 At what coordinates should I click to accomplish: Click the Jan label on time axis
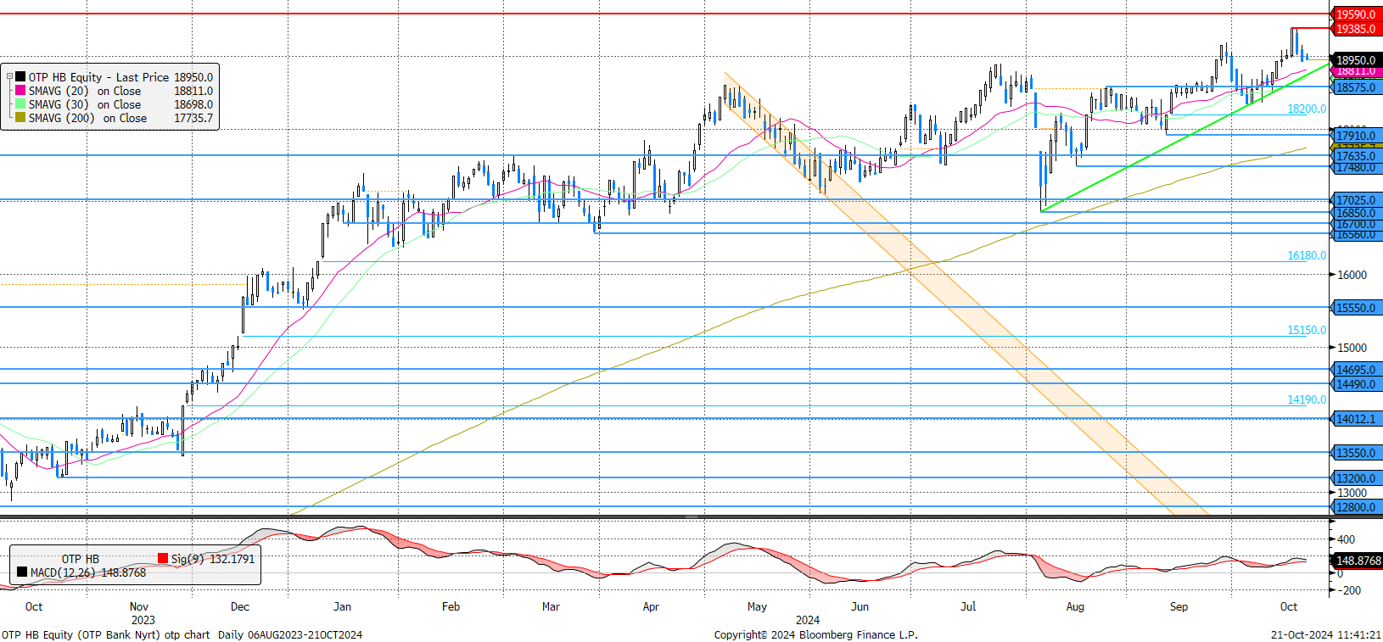pos(342,606)
